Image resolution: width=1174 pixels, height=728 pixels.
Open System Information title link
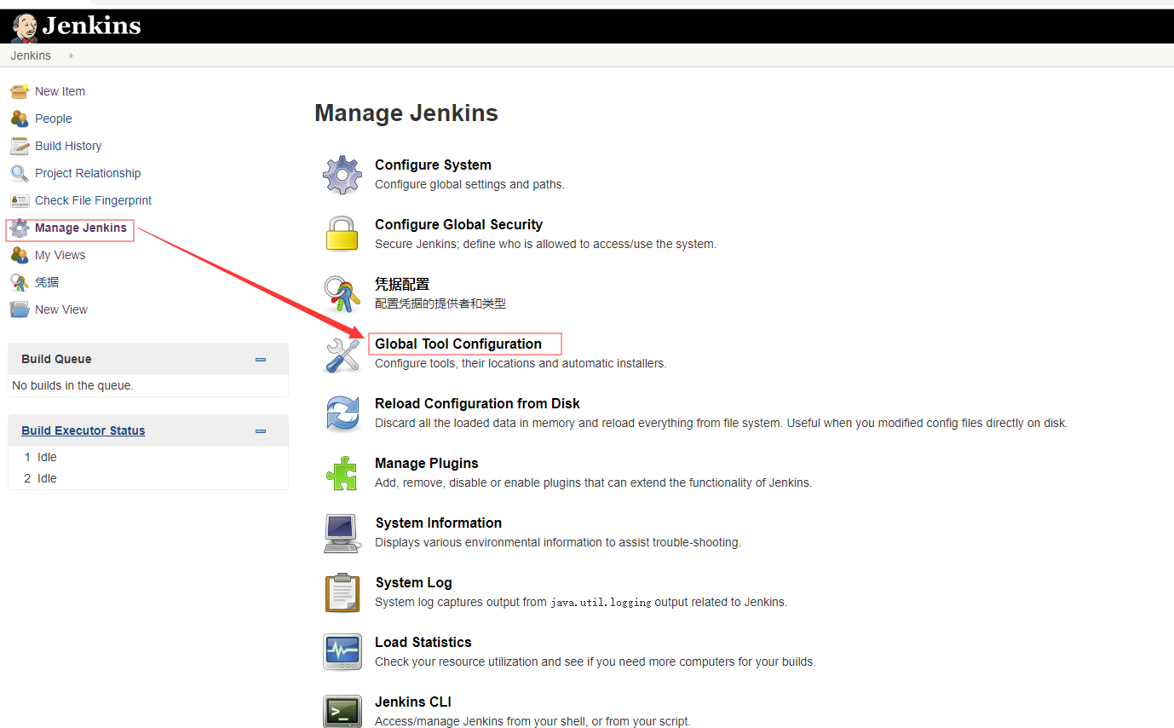[439, 523]
